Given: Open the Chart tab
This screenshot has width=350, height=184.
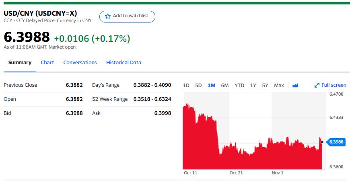Looking at the screenshot, I should click(x=47, y=63).
